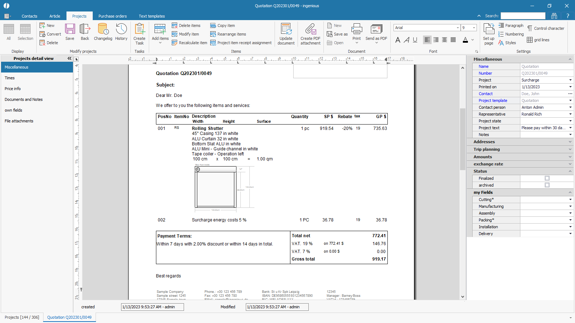This screenshot has width=575, height=323.
Task: Open the Arial font name dropdown
Action: pyautogui.click(x=457, y=28)
